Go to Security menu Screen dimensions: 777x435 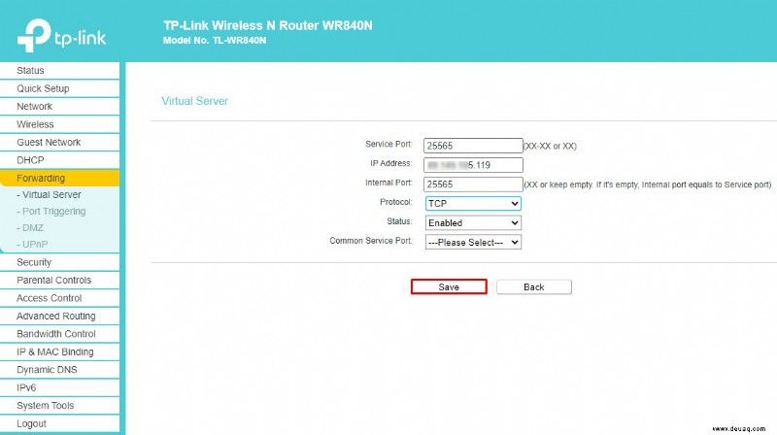[x=59, y=262]
